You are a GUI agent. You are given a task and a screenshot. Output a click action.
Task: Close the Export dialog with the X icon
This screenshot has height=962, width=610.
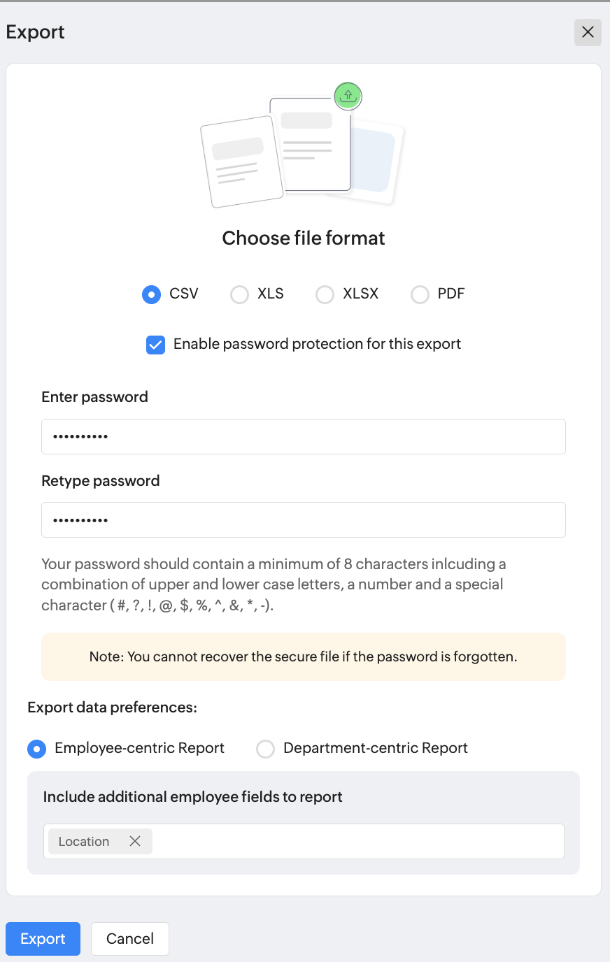pyautogui.click(x=588, y=32)
